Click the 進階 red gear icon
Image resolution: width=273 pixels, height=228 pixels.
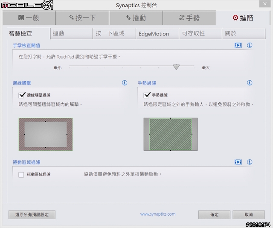pyautogui.click(x=235, y=18)
